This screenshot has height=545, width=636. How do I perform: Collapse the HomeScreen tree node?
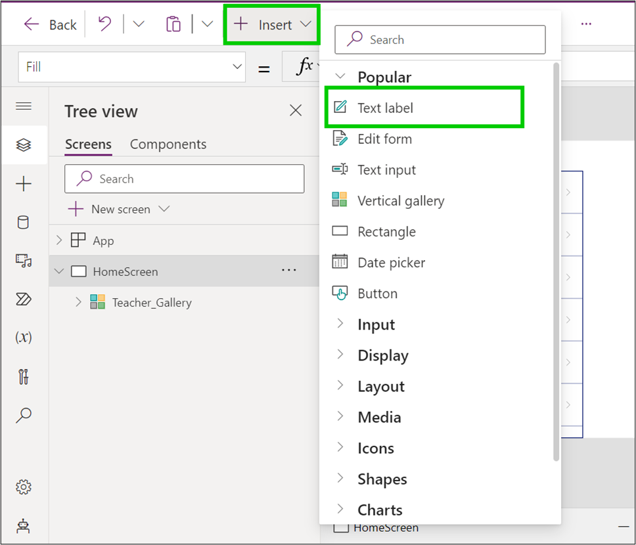(x=59, y=271)
